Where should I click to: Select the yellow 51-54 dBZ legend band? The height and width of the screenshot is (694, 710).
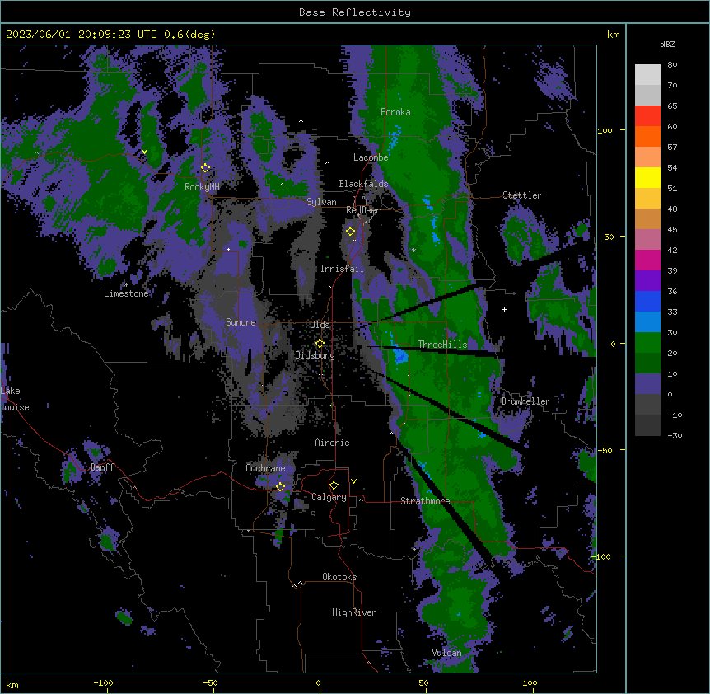647,177
